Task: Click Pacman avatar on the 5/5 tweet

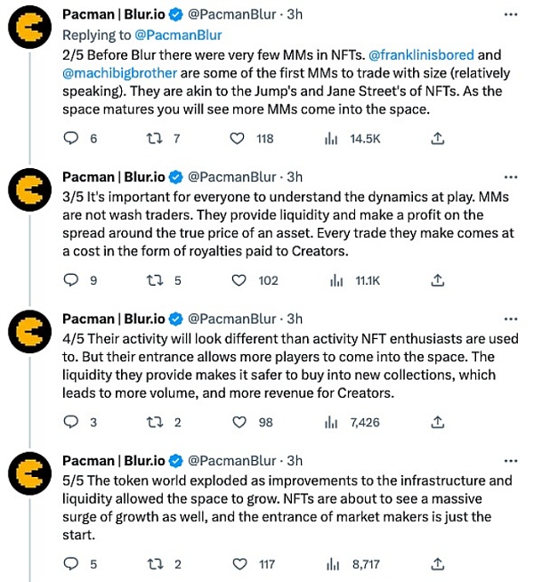Action: click(28, 478)
